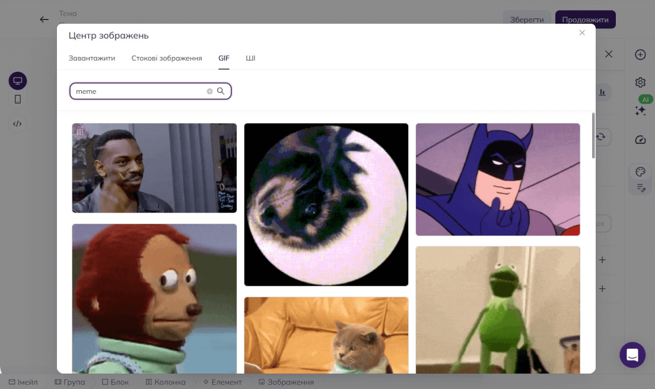Click the GIF results vertical scrollbar
The image size is (655, 389).
coord(593,136)
